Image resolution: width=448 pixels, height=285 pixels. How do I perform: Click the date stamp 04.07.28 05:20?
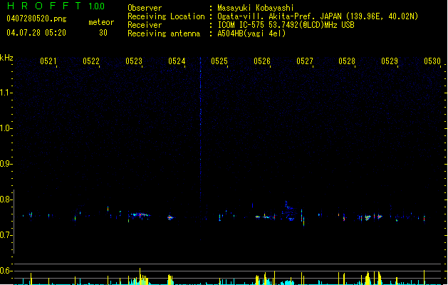[36, 33]
